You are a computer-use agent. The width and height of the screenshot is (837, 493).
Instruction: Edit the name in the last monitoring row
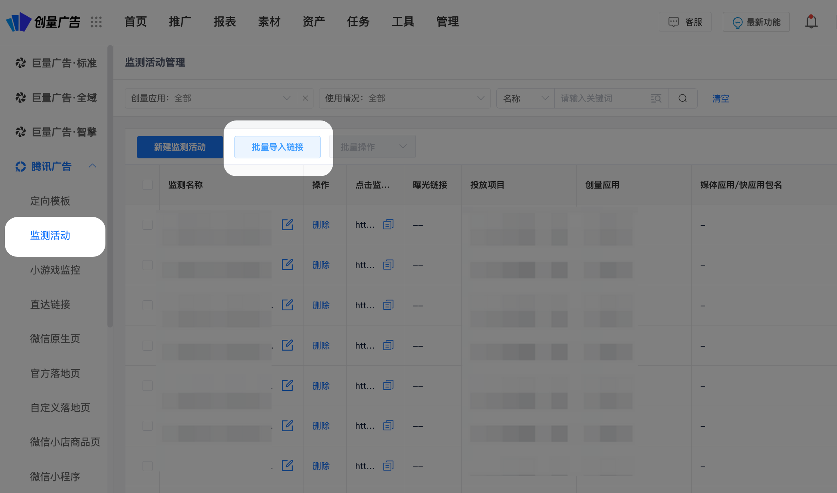click(288, 465)
